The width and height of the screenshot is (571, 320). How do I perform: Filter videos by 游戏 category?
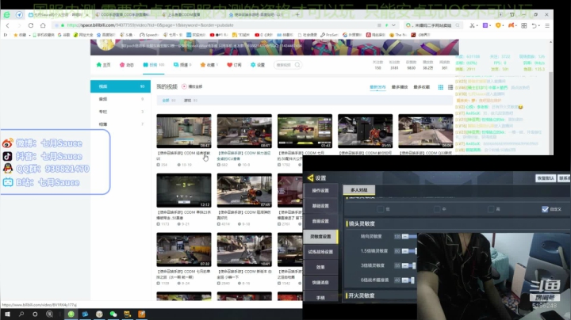190,101
